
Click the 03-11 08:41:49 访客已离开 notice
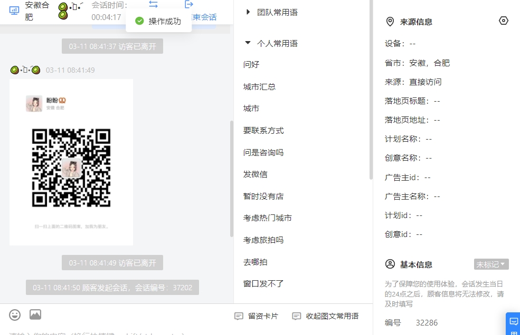coord(112,263)
